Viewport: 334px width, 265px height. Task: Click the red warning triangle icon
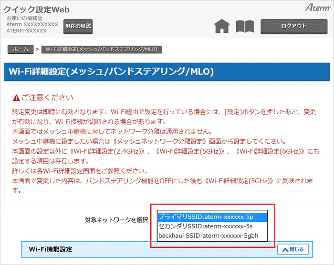coord(16,98)
